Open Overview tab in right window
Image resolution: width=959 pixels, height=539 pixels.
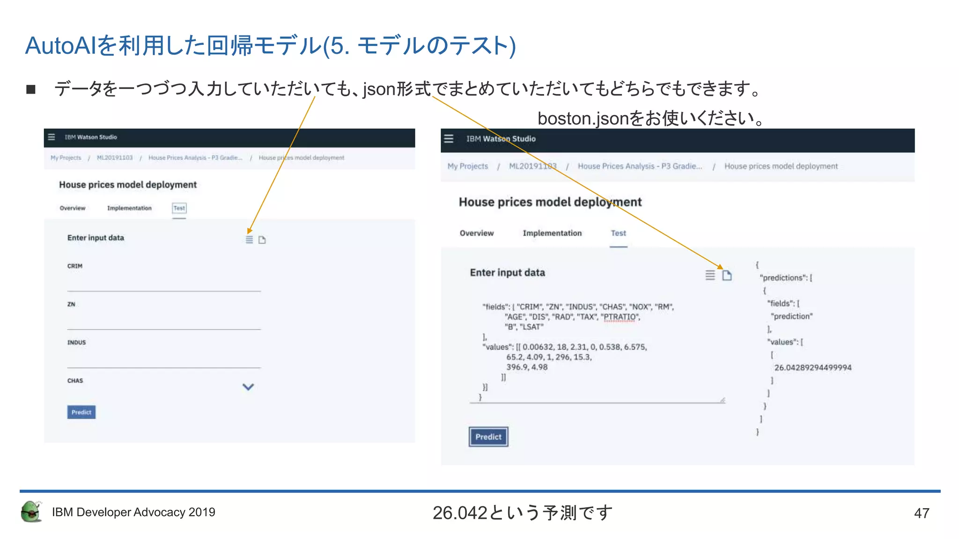[477, 233]
